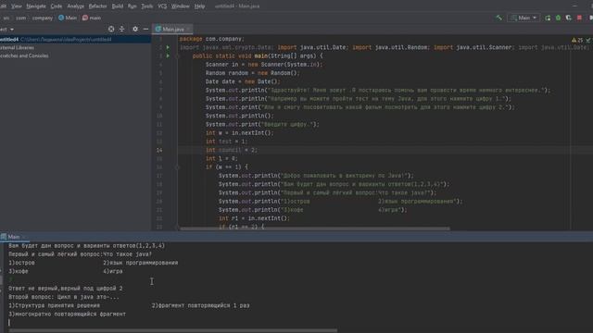Click 'Main' class name in breadcrumb
The width and height of the screenshot is (593, 333).
click(x=71, y=18)
